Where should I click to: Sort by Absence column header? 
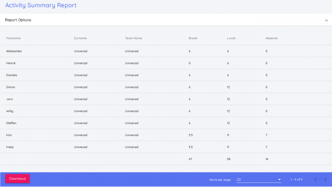pos(271,38)
